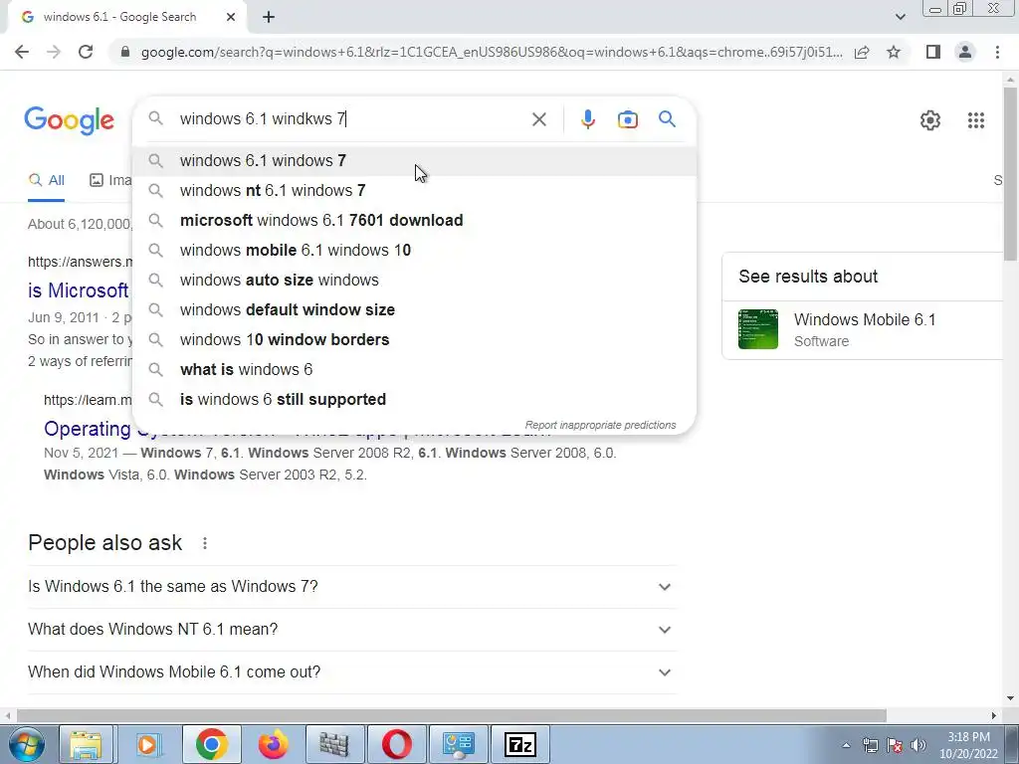Open the taskbar clock showing 3:18 PM
Screen dimensions: 1019x764
pyautogui.click(x=968, y=745)
